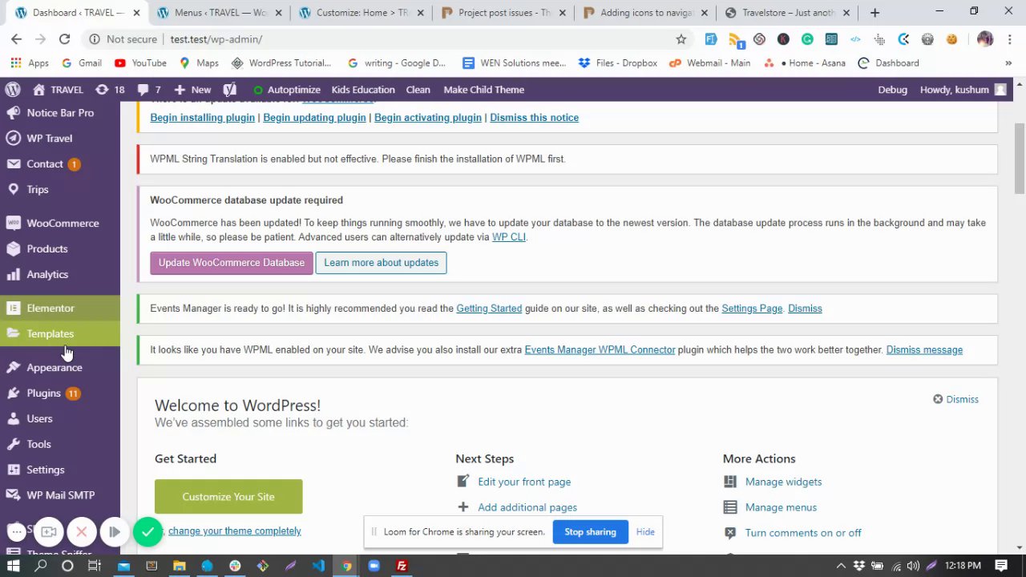
Task: Dismiss the Events Manager ready notice
Action: [805, 309]
